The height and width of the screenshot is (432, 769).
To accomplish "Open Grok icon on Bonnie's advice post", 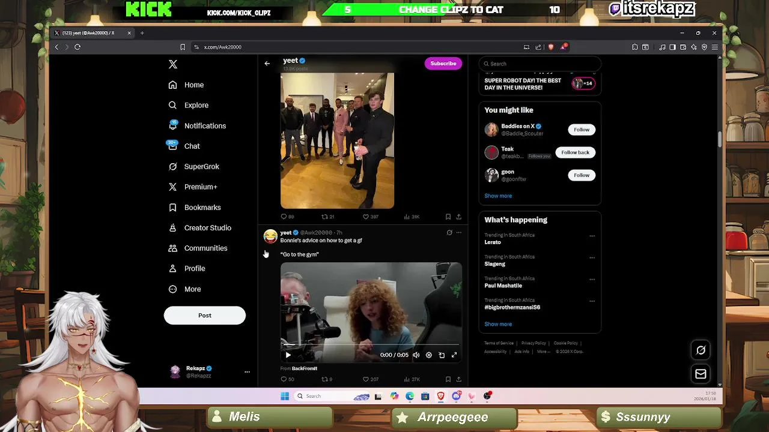I will 449,233.
